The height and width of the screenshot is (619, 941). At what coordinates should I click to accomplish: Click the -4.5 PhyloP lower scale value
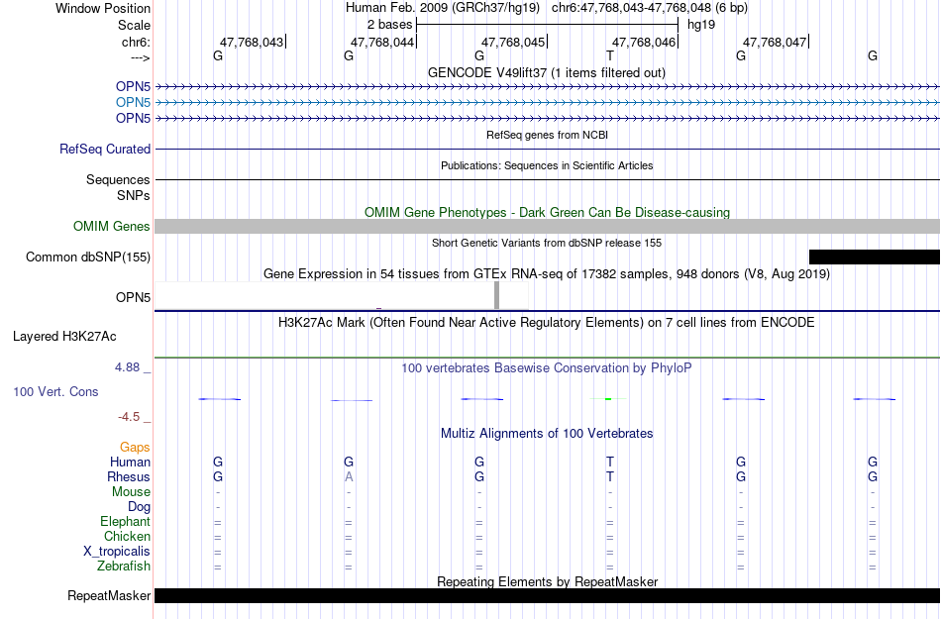click(x=129, y=416)
